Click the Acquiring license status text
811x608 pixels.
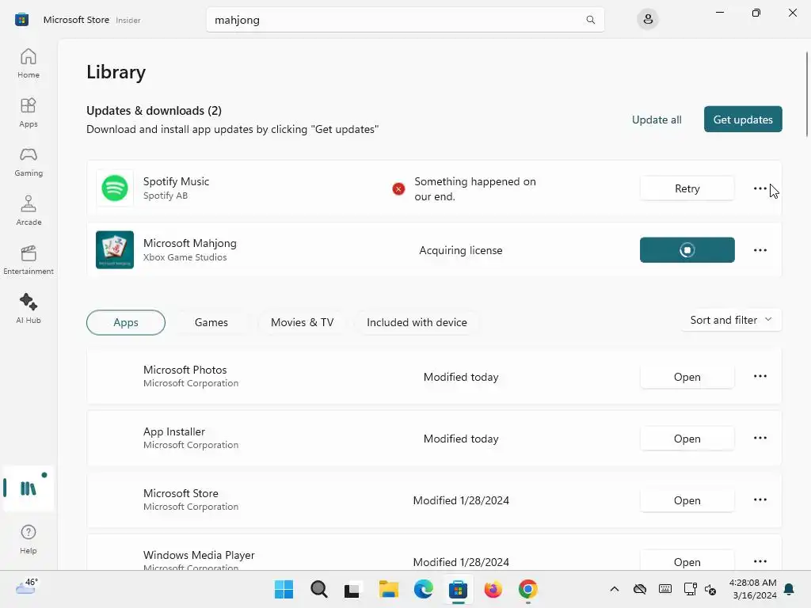(460, 250)
